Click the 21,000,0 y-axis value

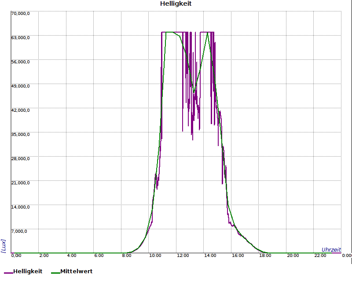[x=20, y=183]
